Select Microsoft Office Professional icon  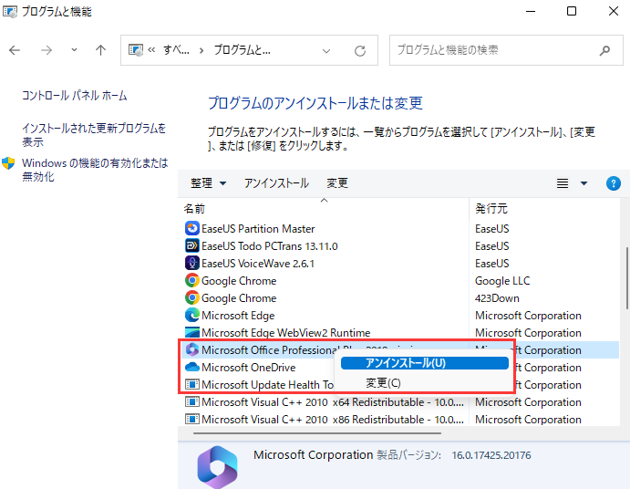pyautogui.click(x=192, y=349)
